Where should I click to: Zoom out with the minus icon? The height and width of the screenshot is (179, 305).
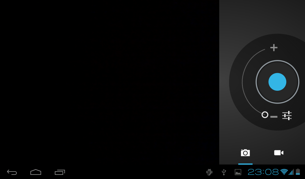point(274,117)
